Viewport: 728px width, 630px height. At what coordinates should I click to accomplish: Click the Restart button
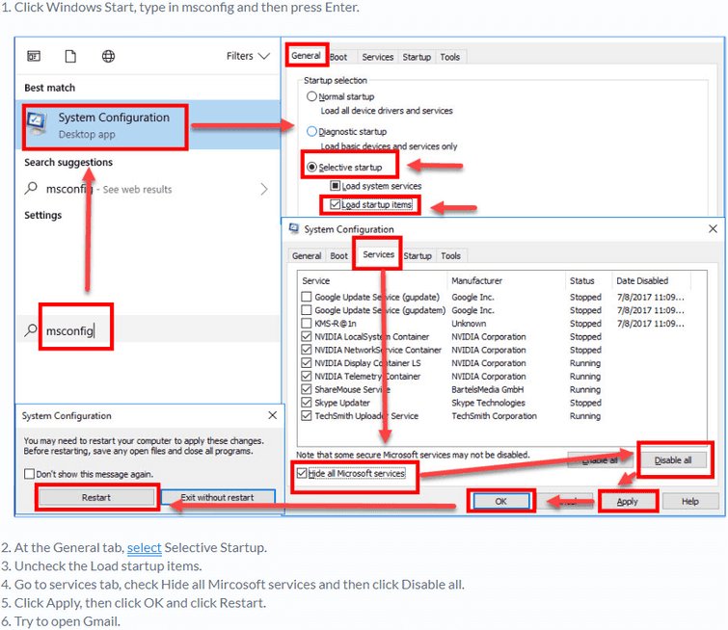tap(96, 497)
